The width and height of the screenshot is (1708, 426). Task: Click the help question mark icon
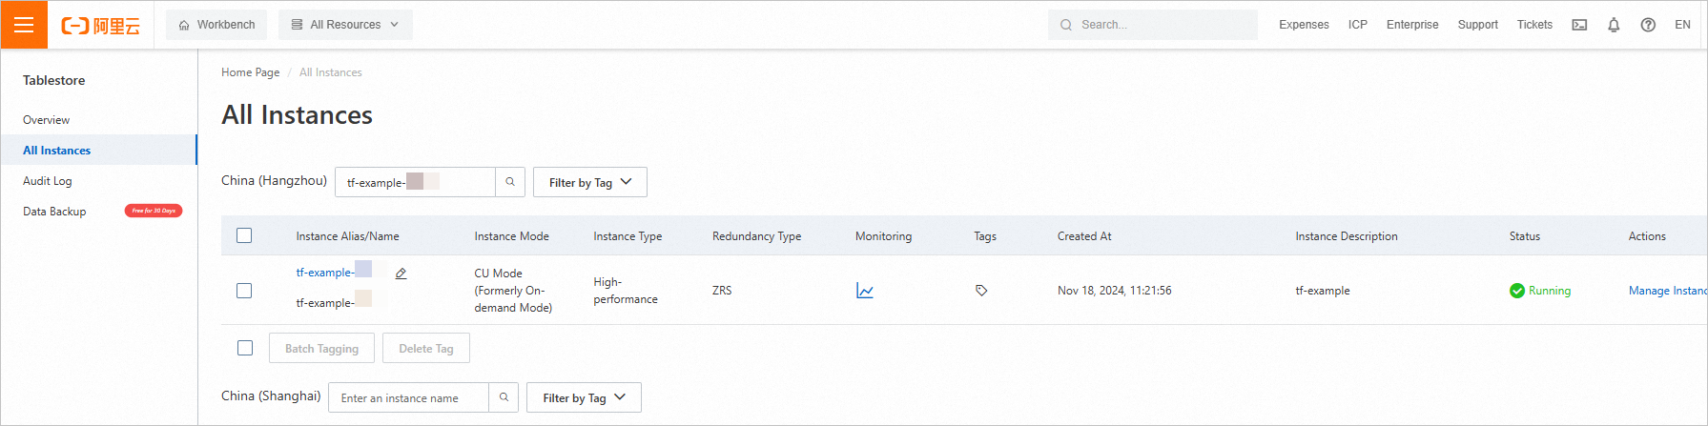[x=1648, y=25]
